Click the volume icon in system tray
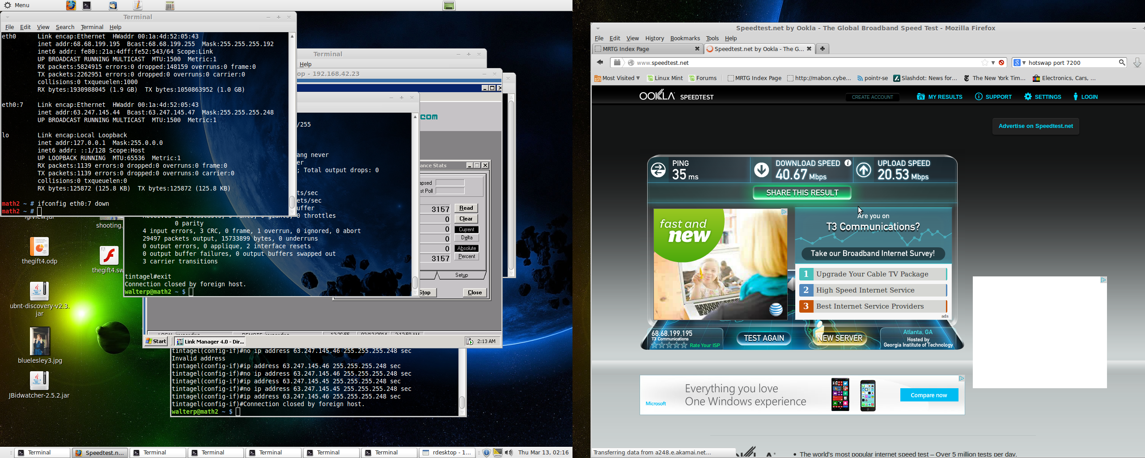This screenshot has height=458, width=1145. pyautogui.click(x=509, y=453)
